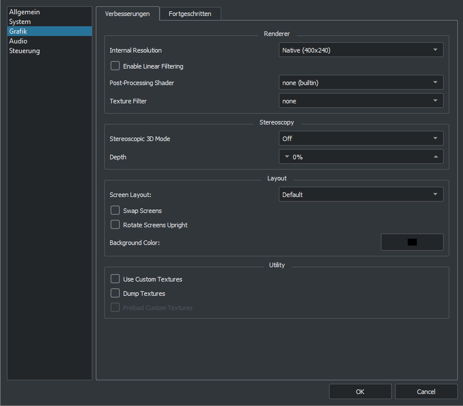Enable Rotate Screens Upright
The image size is (463, 406).
click(115, 224)
